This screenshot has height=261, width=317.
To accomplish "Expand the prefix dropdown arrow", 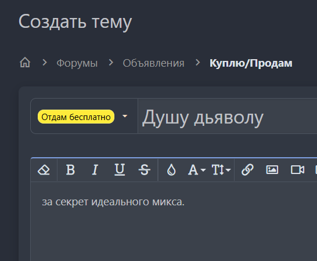I will (x=125, y=116).
